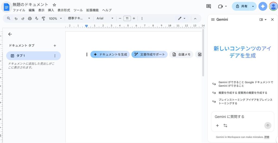This screenshot has width=278, height=143.
Task: Click the 文書作成サポート chip
Action: pos(150,54)
